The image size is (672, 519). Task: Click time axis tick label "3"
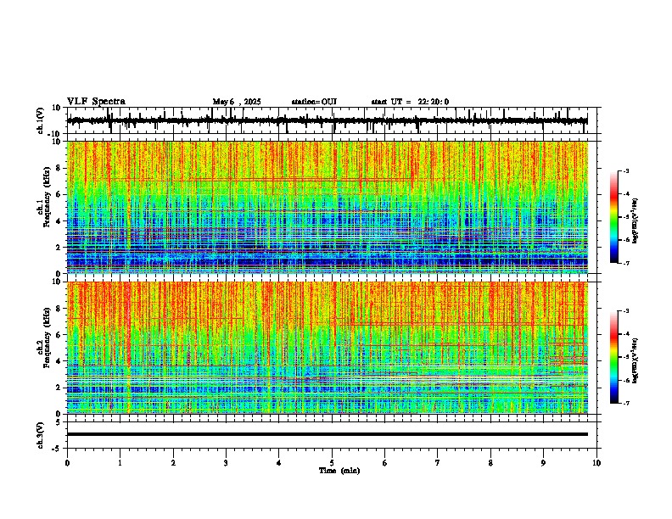226,463
